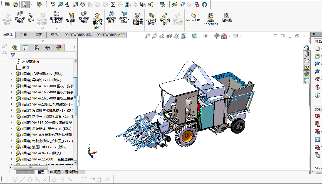Take a snapshot with 拍快照 camera icon

click(227, 15)
